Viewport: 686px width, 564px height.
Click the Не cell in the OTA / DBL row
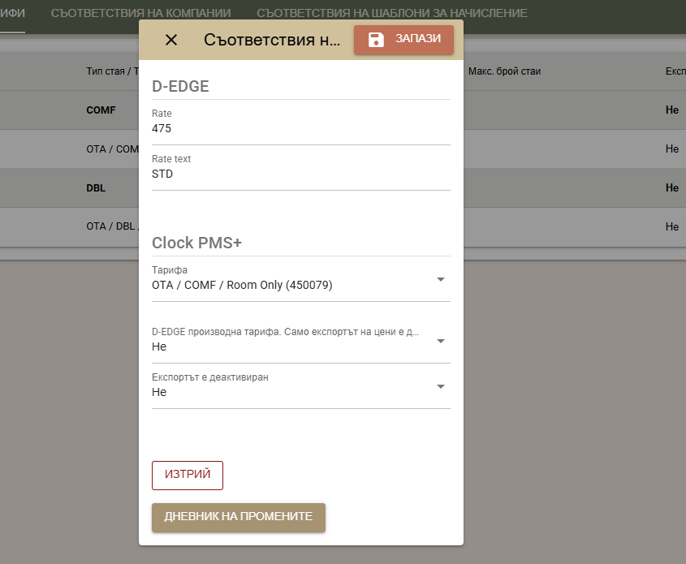[x=672, y=227]
